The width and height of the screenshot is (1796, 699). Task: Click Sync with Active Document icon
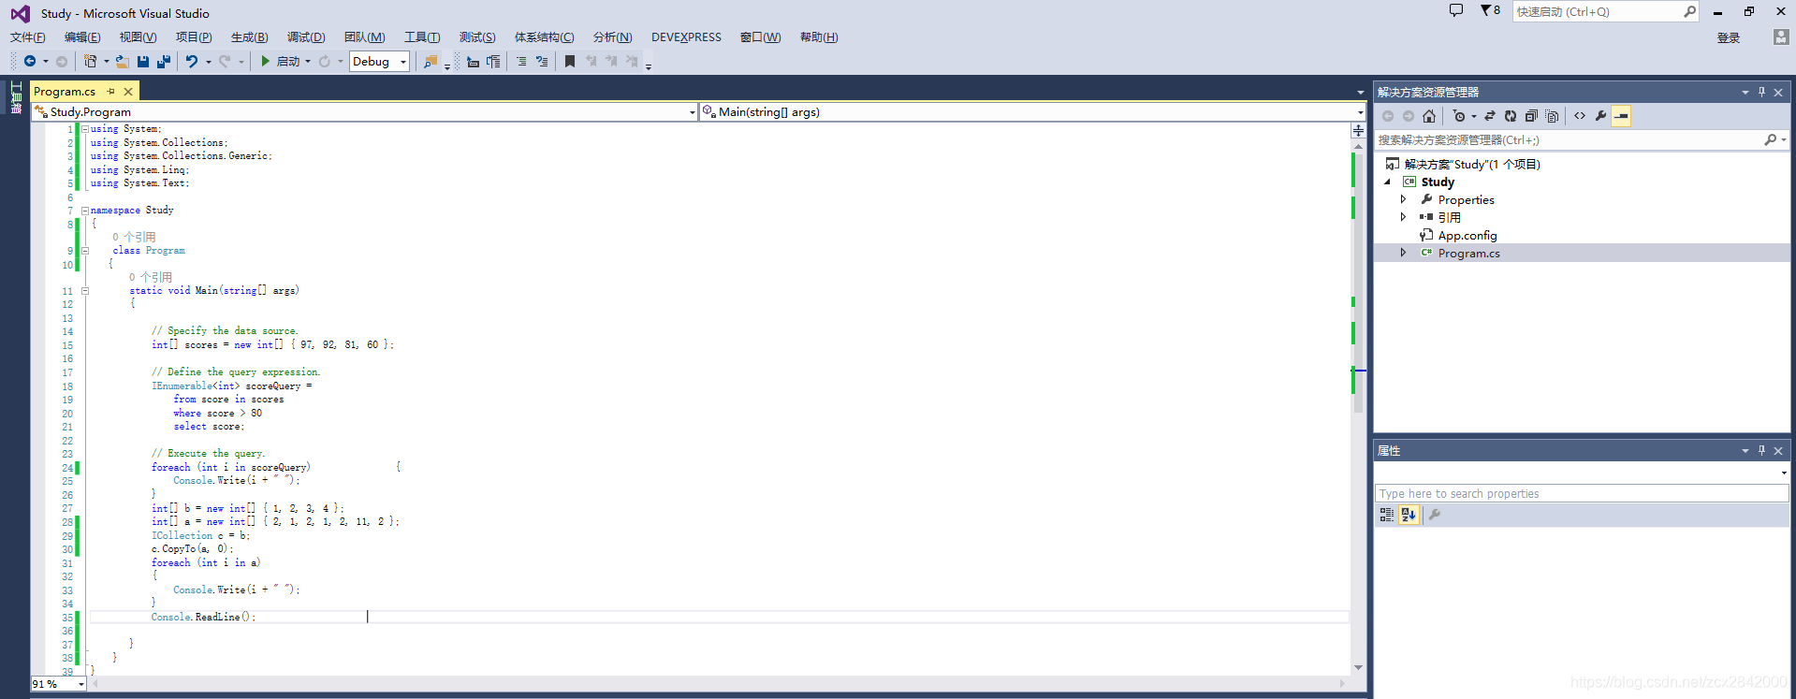pos(1490,116)
